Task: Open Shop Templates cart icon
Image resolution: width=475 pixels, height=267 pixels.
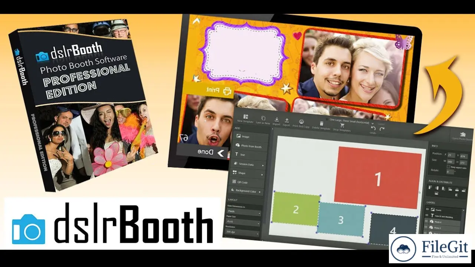Action: (x=342, y=125)
